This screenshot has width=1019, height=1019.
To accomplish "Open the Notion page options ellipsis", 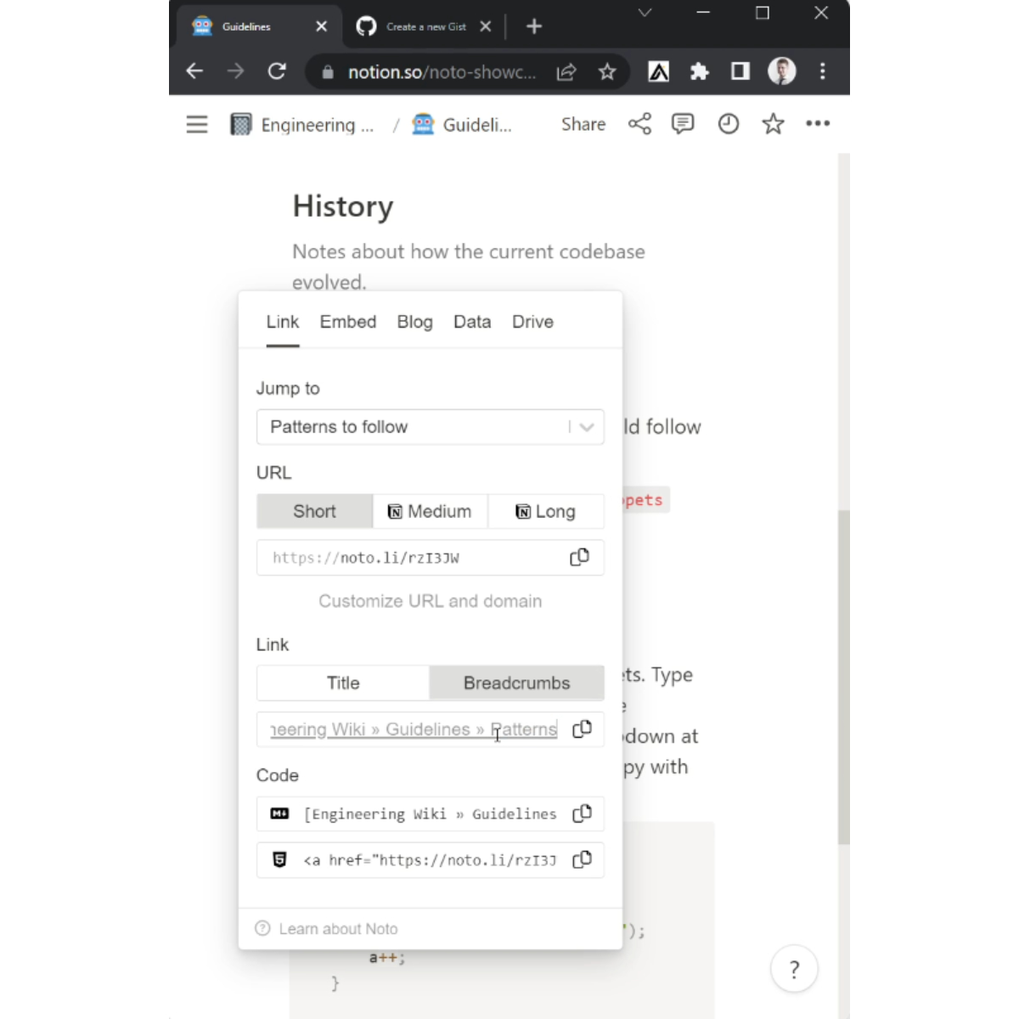I will click(x=818, y=124).
